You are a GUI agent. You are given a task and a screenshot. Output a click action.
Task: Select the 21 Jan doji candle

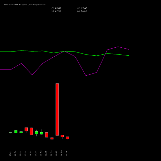[11, 132]
